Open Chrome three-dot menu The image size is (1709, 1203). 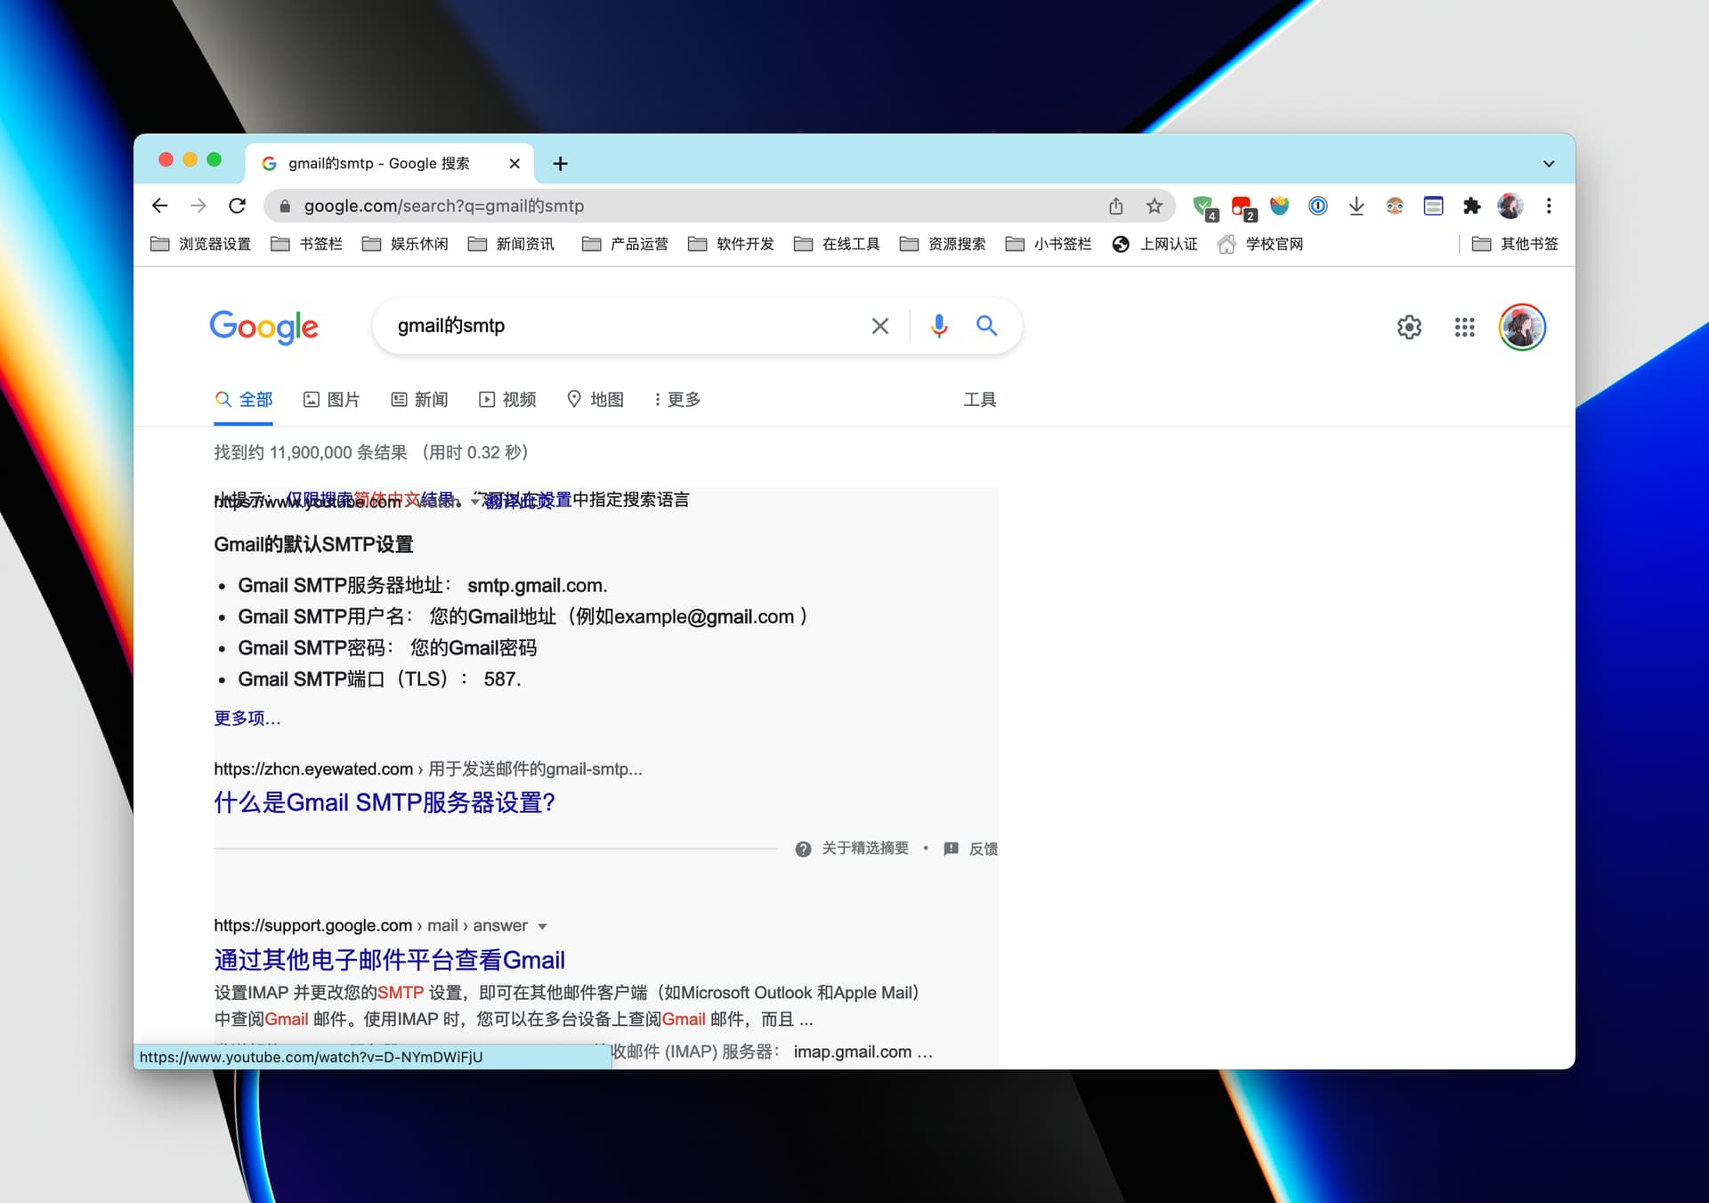tap(1549, 207)
